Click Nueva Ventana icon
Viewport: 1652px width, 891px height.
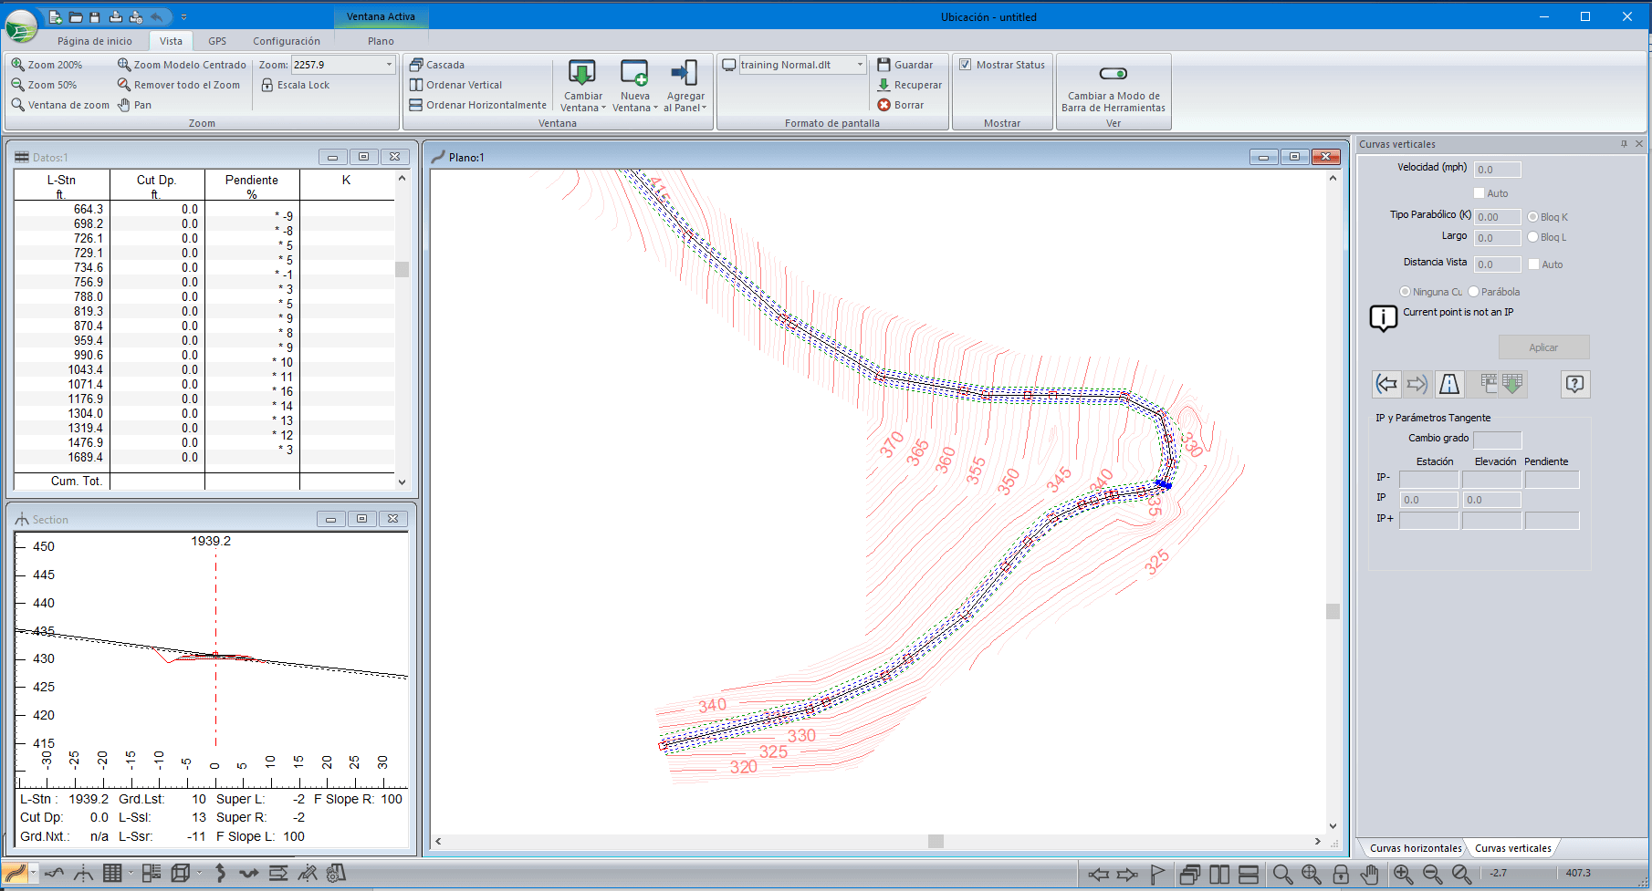pos(633,73)
